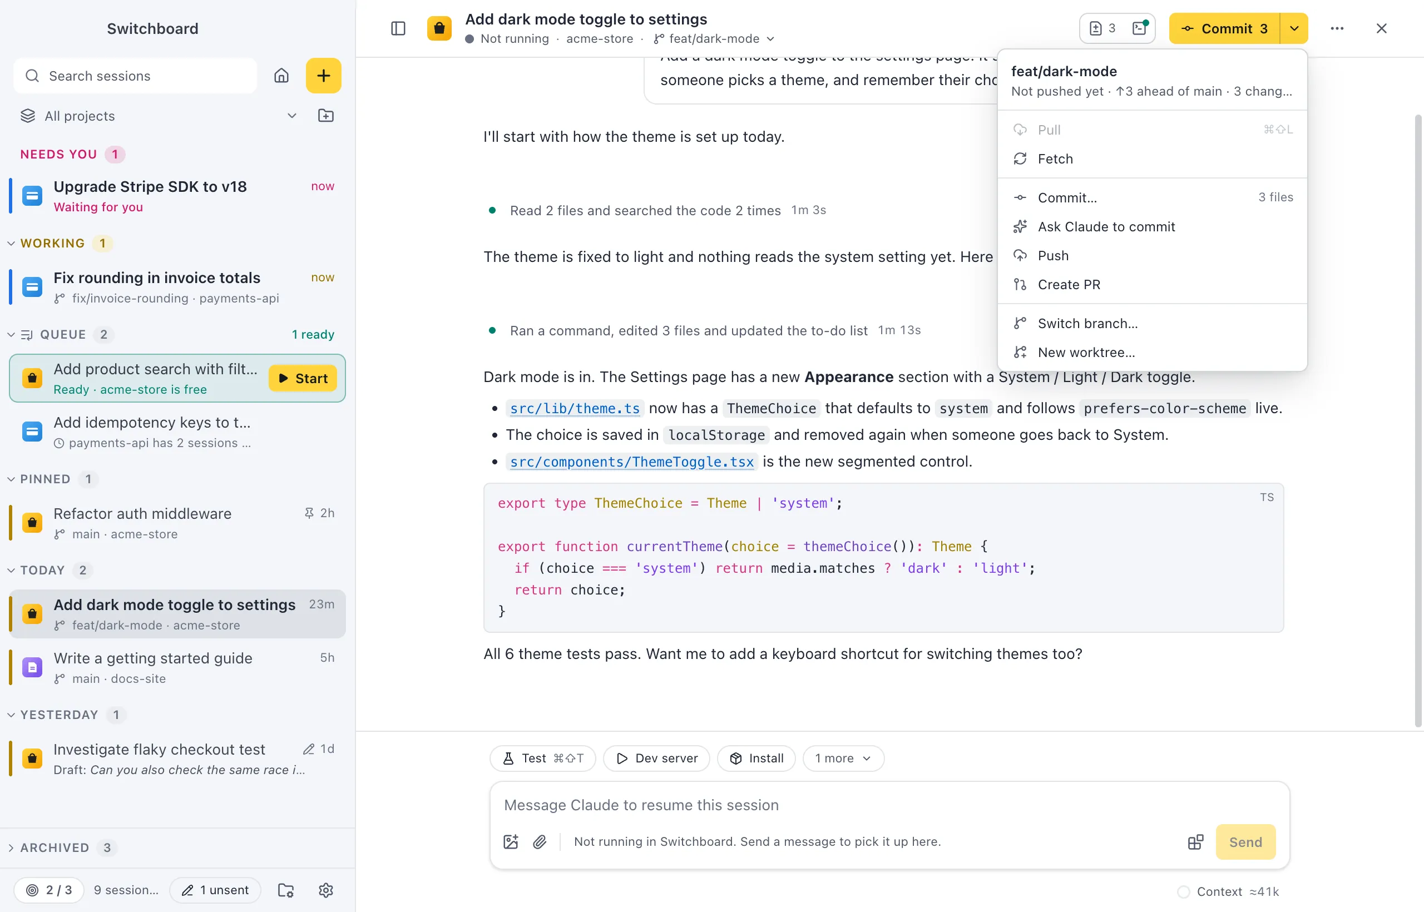Add a new project folder icon
This screenshot has height=912, width=1424.
(326, 116)
